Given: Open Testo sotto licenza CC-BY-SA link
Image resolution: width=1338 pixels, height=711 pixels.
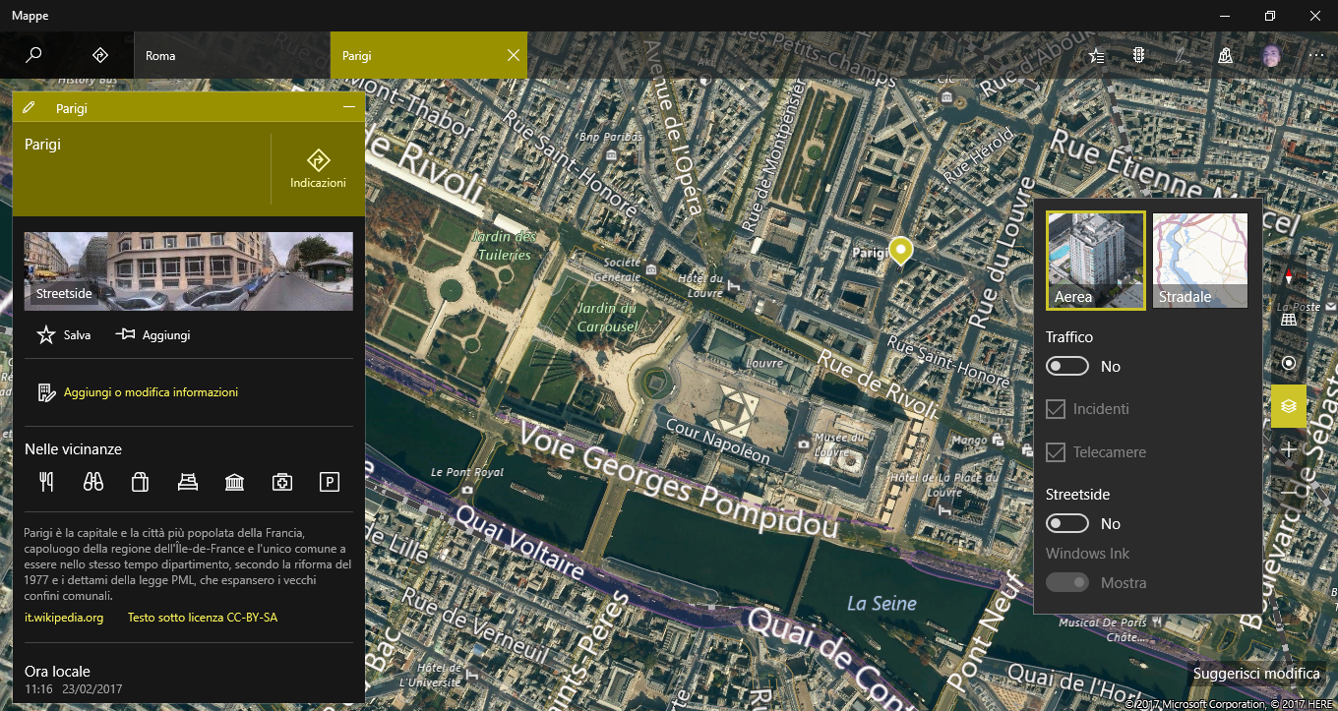Looking at the screenshot, I should [x=202, y=618].
